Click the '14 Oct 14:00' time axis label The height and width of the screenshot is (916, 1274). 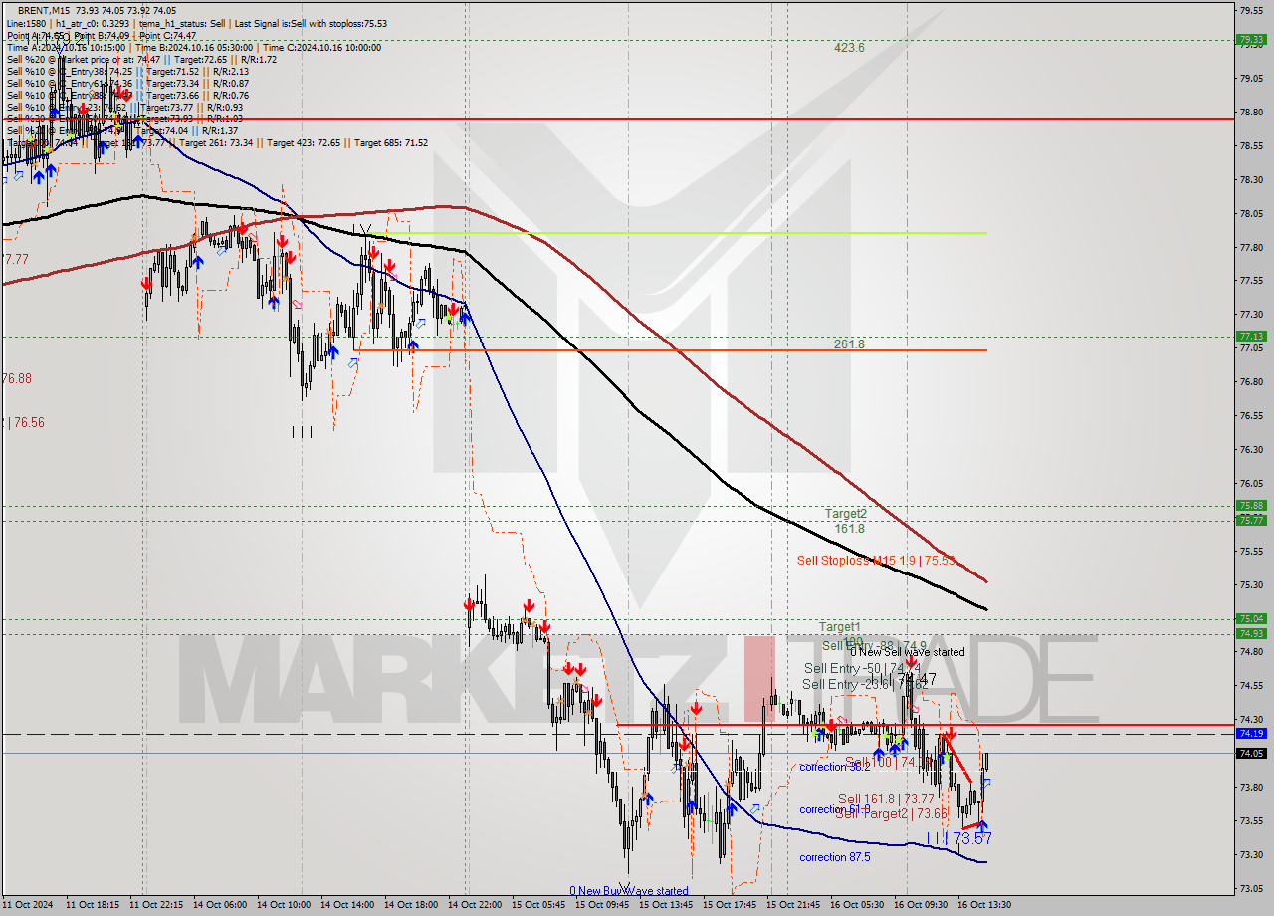(347, 905)
